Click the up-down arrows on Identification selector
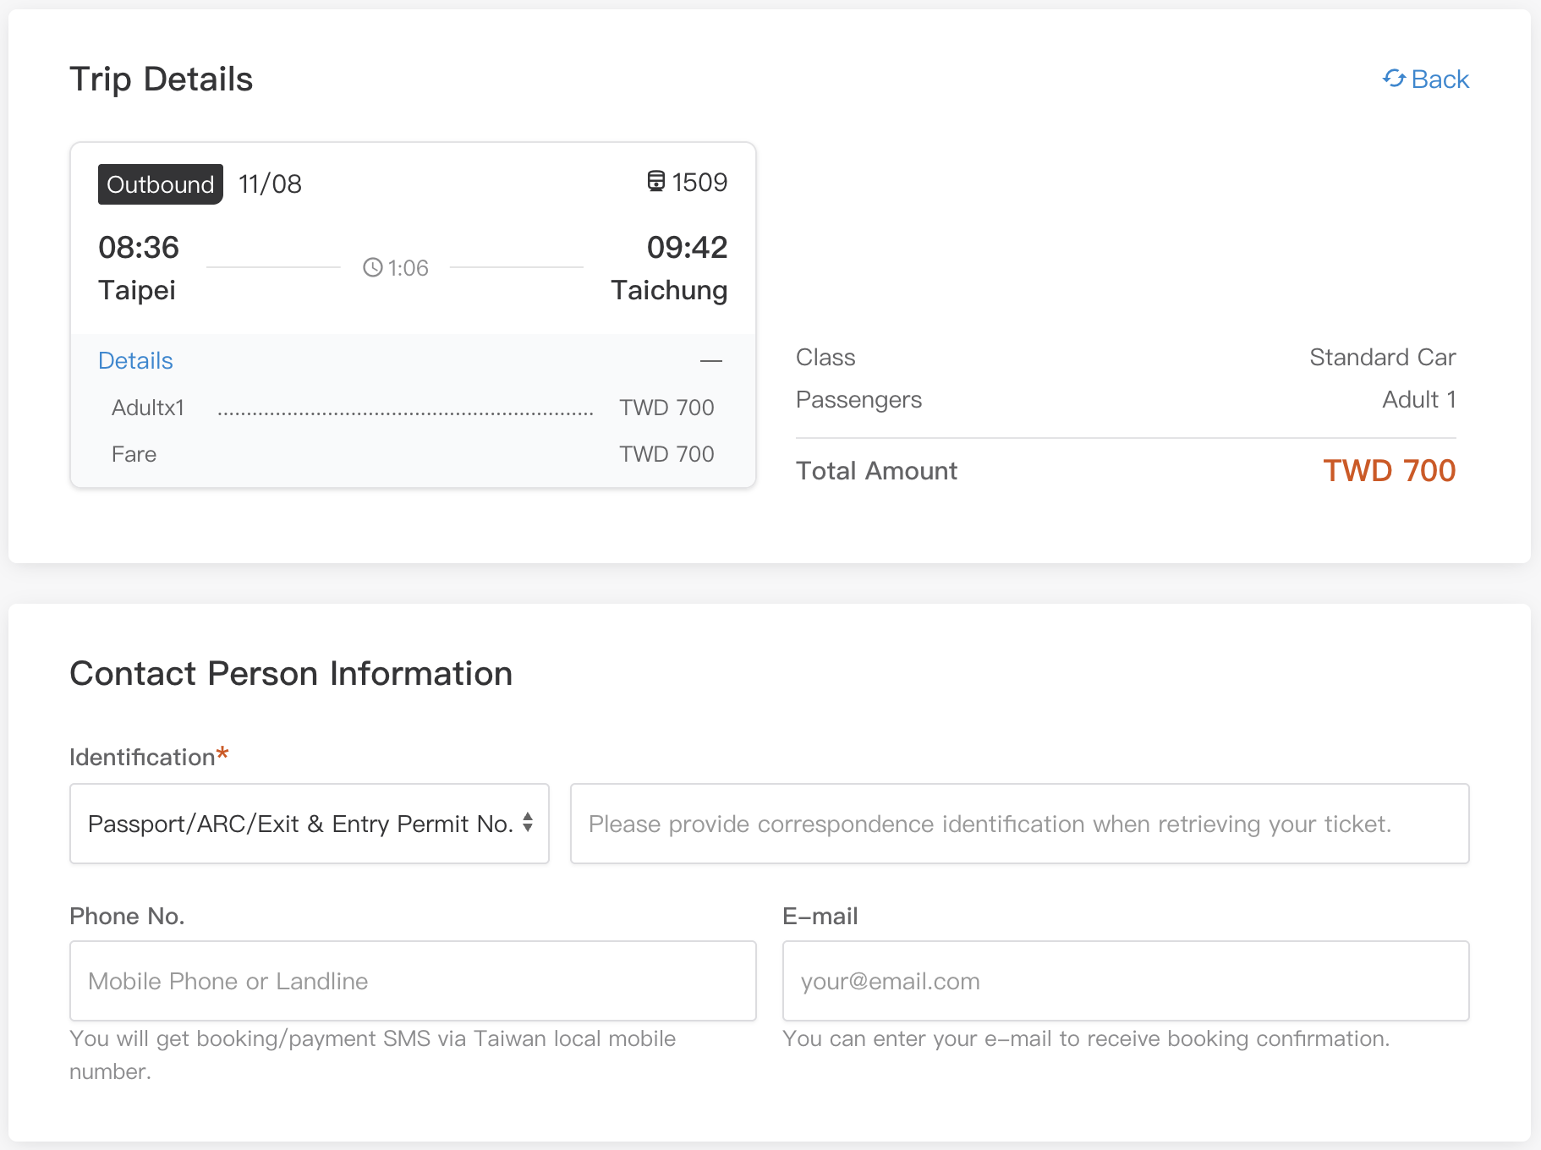Viewport: 1541px width, 1150px height. (528, 823)
